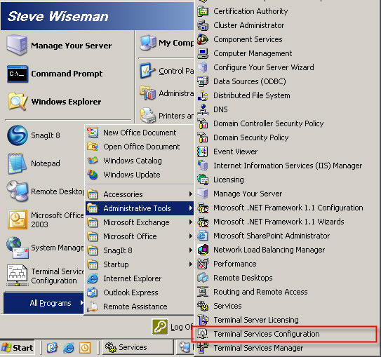Click the Log Off key button
Screen dimensions: 381x357
(160, 327)
